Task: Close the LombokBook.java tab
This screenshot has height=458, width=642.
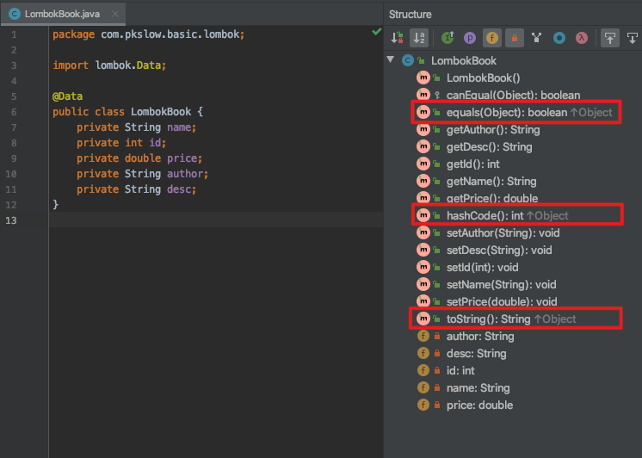Action: [x=115, y=14]
